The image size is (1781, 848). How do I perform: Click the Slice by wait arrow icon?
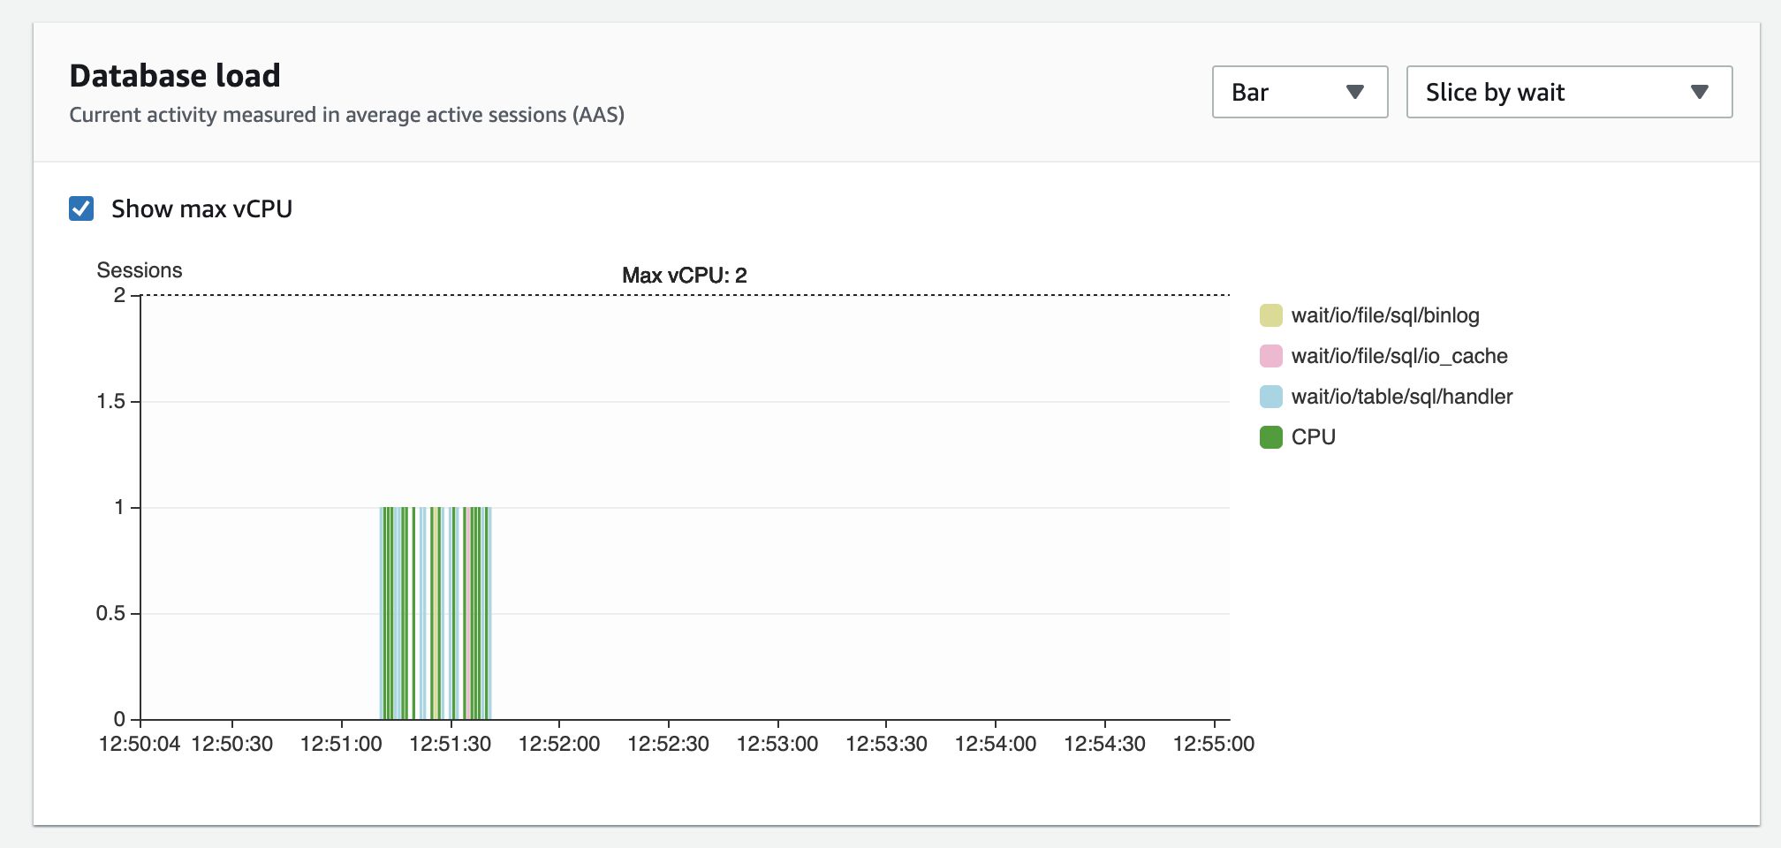1699,93
